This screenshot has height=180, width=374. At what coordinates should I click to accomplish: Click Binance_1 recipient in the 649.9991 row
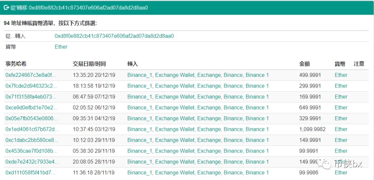(x=198, y=108)
